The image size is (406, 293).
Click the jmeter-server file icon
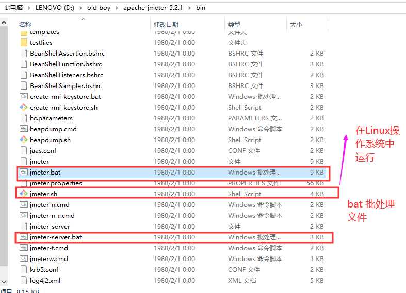pos(24,227)
